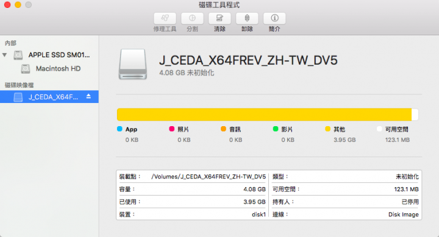Click the 內部 sidebar section header

click(10, 43)
